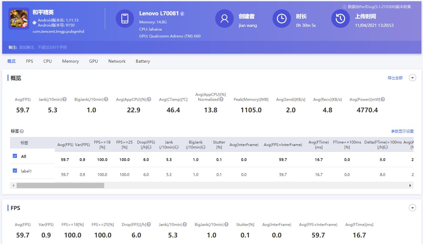Click help icon next to Avg(AppCPU)[%]

pos(149,100)
